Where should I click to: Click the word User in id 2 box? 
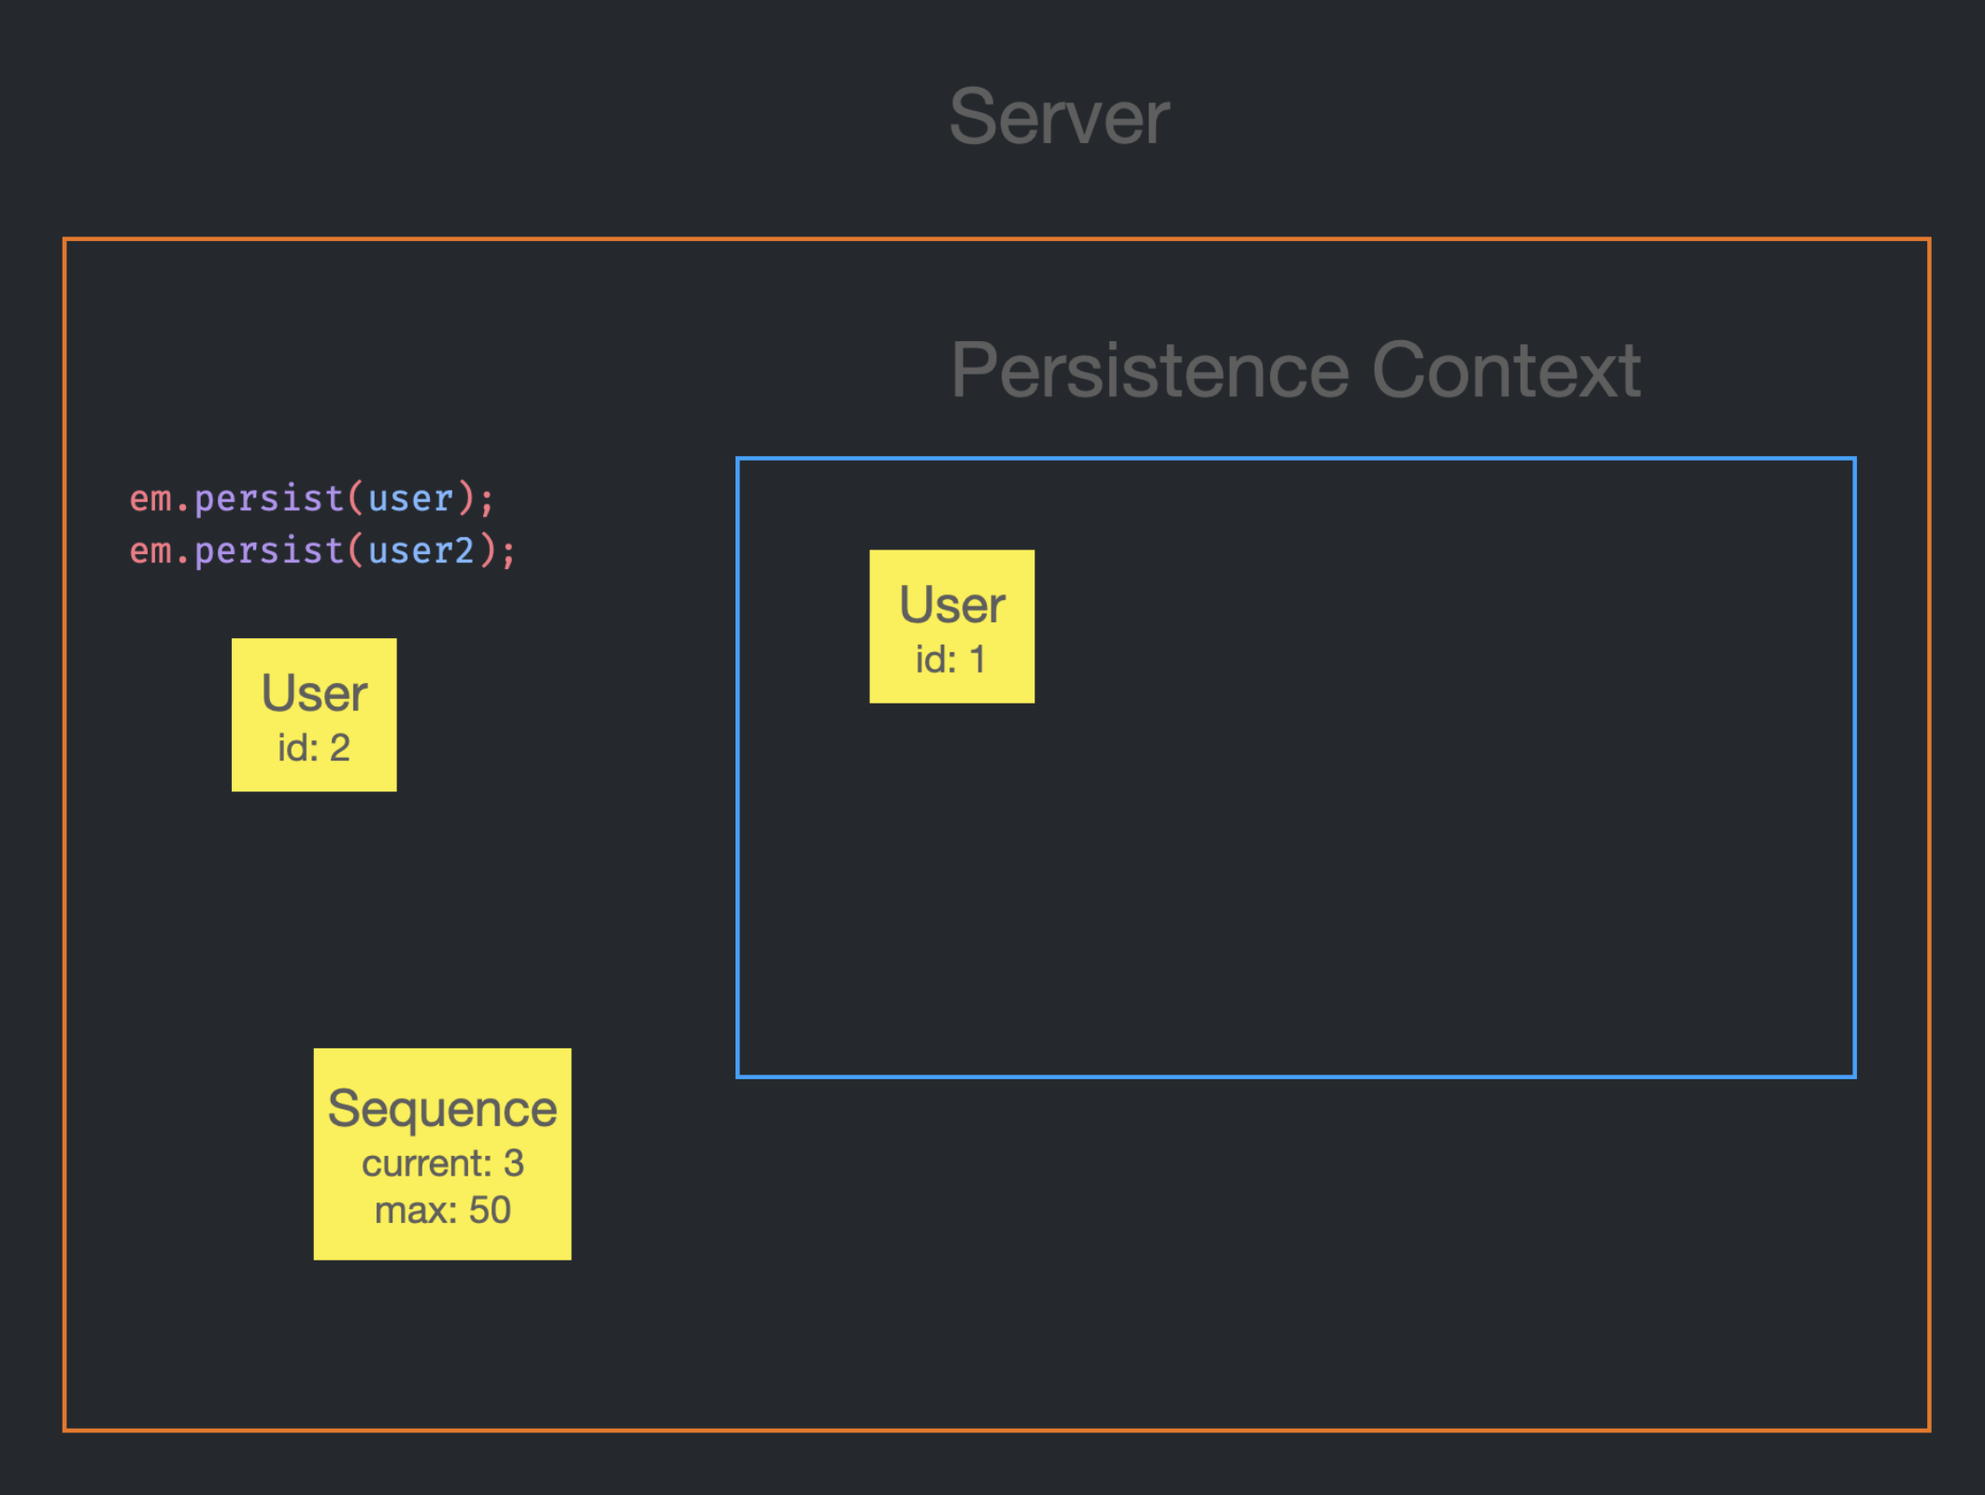point(314,693)
